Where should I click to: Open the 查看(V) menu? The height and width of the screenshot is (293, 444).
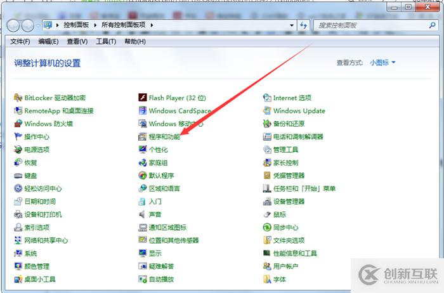(x=77, y=42)
